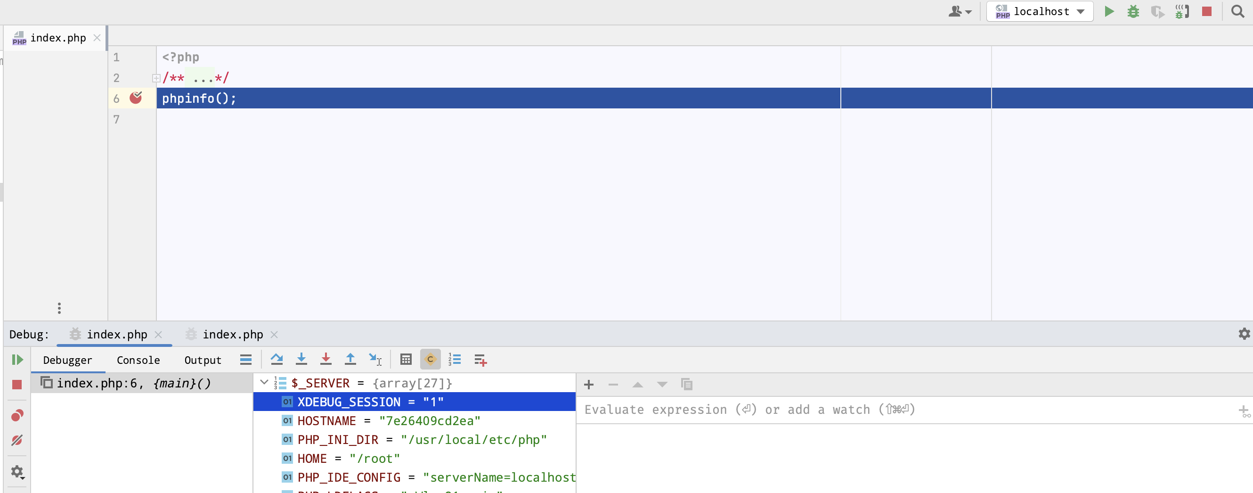Collapse the $_SERVER array variable
The width and height of the screenshot is (1253, 493).
pyautogui.click(x=264, y=383)
